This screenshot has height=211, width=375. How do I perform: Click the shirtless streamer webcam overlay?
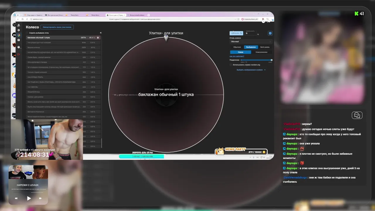click(47, 139)
